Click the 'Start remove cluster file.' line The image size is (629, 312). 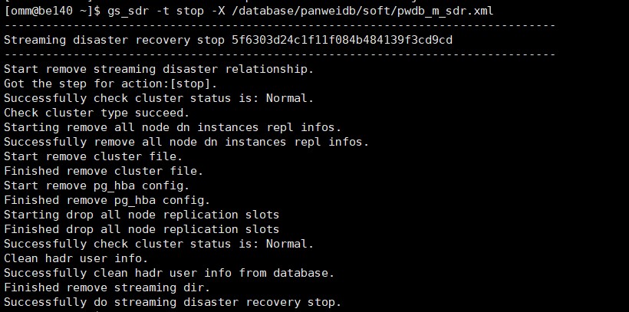[x=94, y=156]
